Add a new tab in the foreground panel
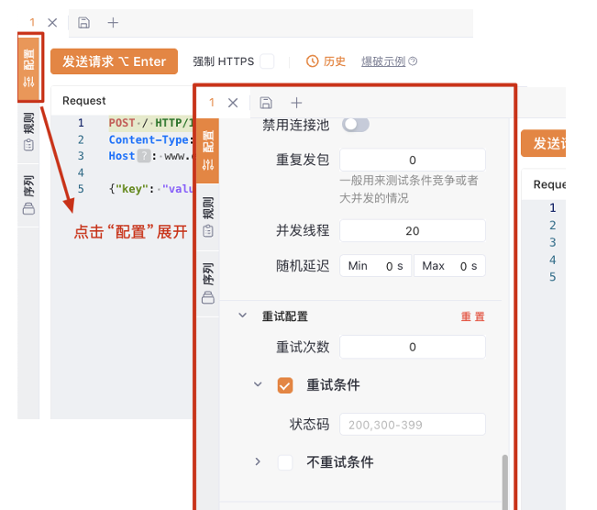597x510 pixels. point(296,103)
